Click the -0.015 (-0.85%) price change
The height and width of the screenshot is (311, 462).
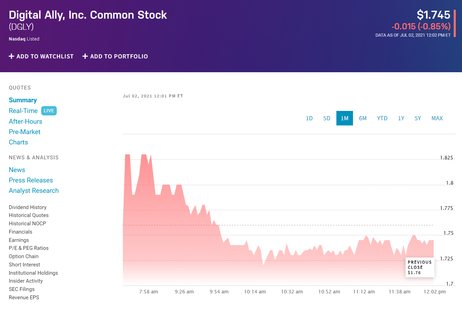(421, 26)
